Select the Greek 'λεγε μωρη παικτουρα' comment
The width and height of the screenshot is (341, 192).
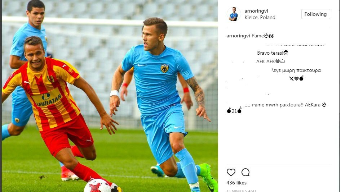[x=296, y=70]
